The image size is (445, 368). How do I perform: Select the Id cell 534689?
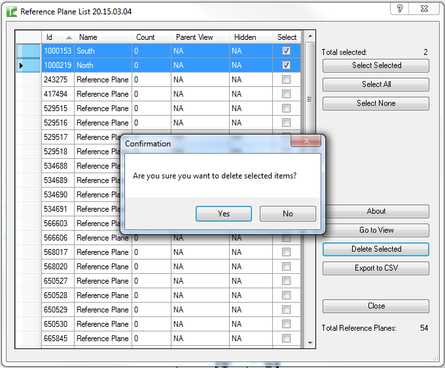(x=58, y=180)
